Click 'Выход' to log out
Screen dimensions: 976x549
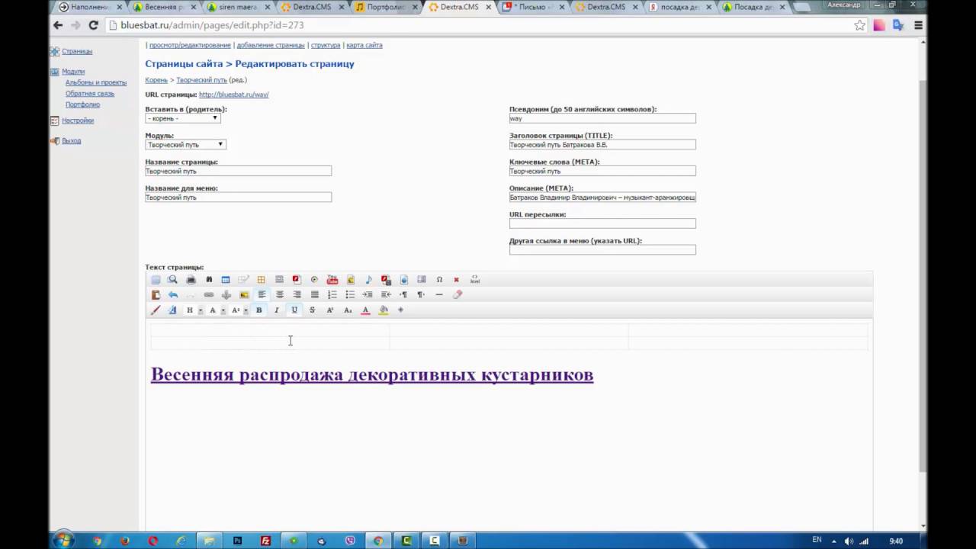[71, 140]
